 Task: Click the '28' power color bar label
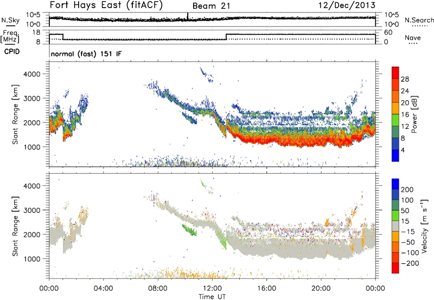tap(405, 79)
